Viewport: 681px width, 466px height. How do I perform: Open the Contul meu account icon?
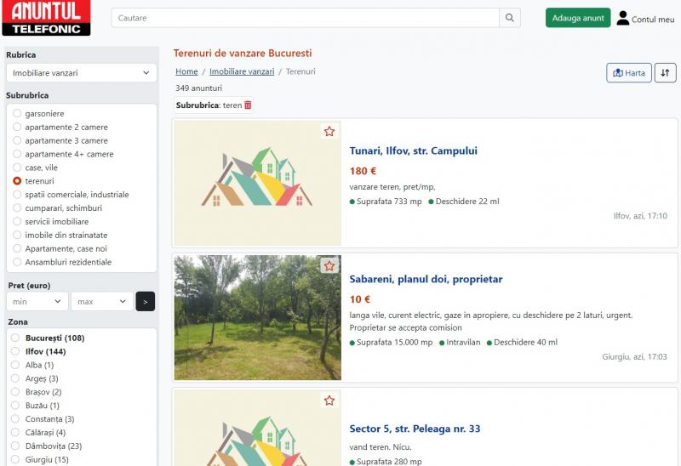click(x=623, y=18)
